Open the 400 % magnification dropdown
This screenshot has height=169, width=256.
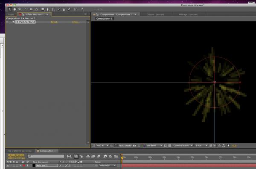pos(102,146)
